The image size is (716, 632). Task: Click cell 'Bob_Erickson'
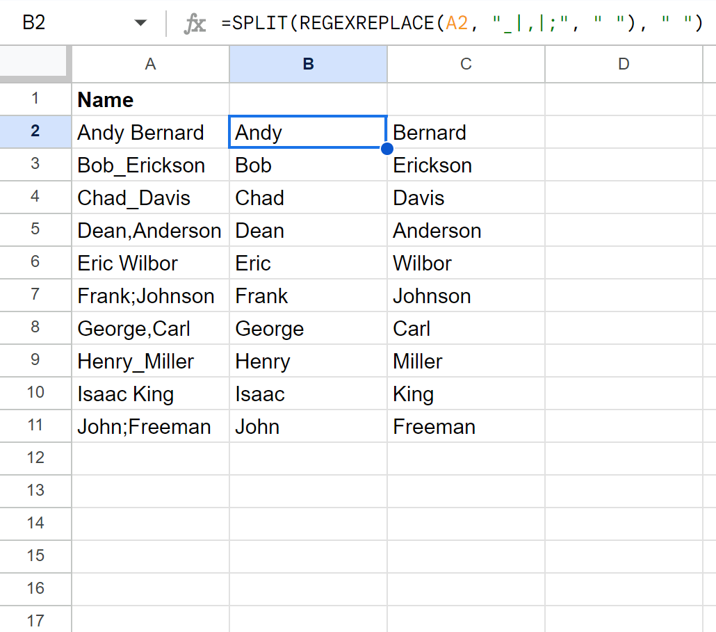150,165
